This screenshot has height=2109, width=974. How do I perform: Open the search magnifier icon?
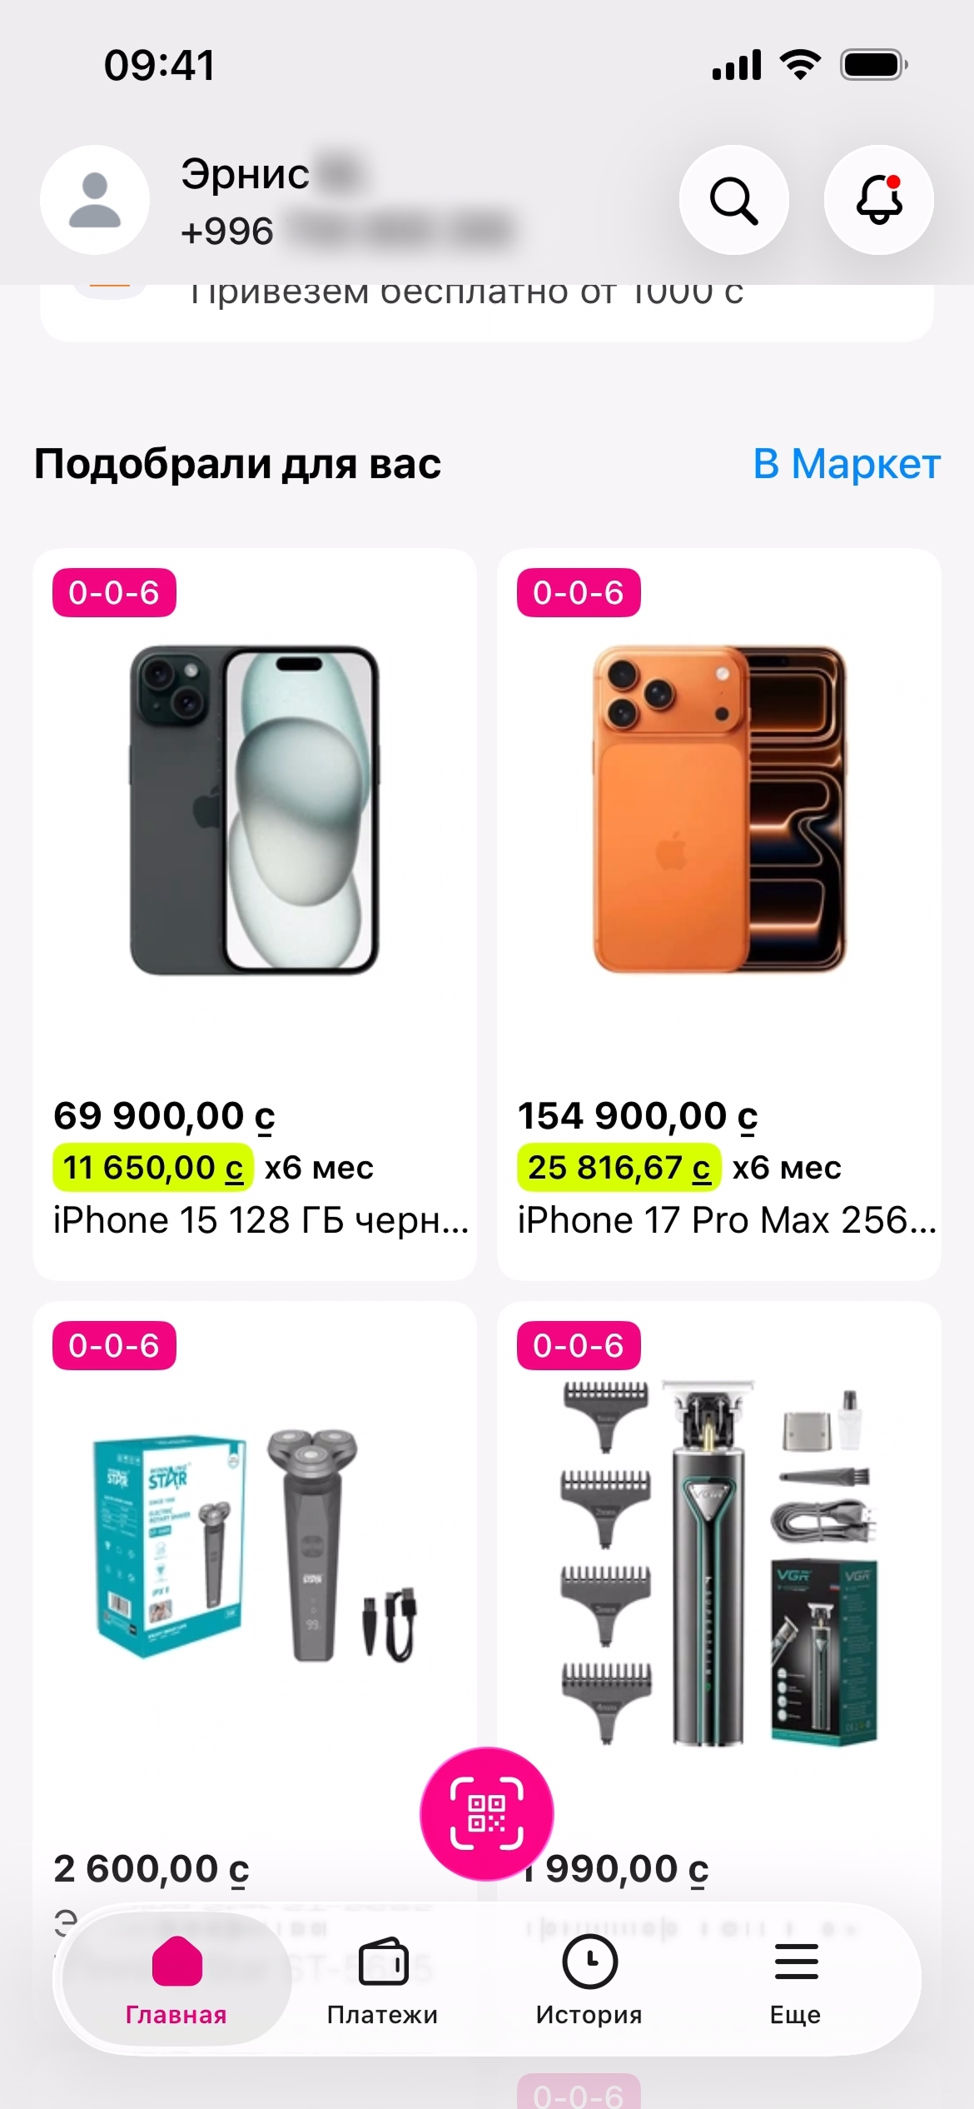pyautogui.click(x=733, y=200)
